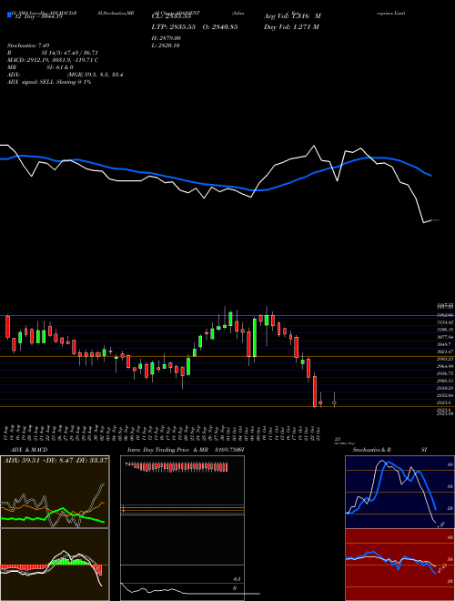The width and height of the screenshot is (455, 601).
Task: Click the 'LTP: 2835.55' value
Action: point(173,27)
